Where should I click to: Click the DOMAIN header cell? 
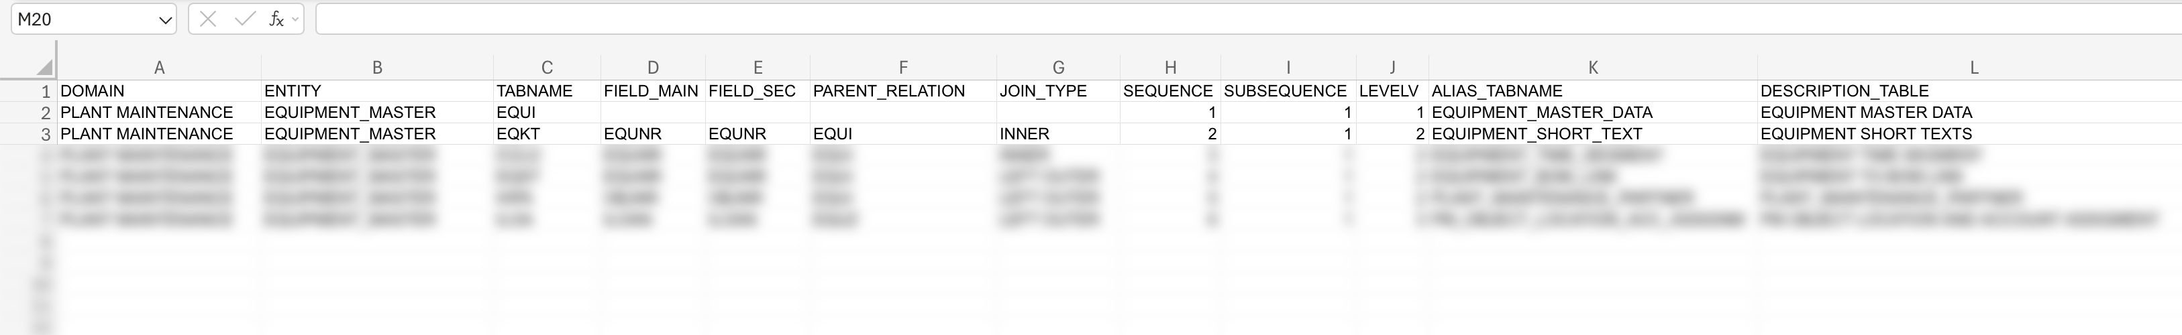pyautogui.click(x=159, y=91)
